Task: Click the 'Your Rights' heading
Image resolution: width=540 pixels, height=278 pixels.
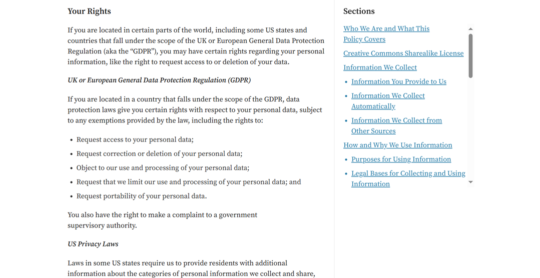Action: click(x=89, y=11)
